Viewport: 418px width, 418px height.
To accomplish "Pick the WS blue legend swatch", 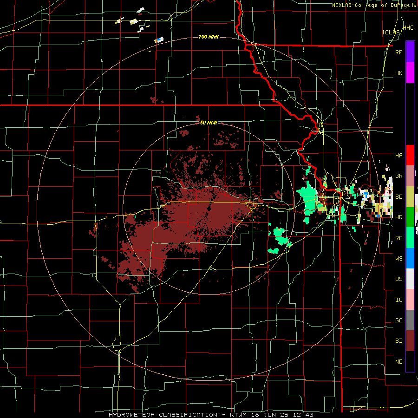I will 410,258.
